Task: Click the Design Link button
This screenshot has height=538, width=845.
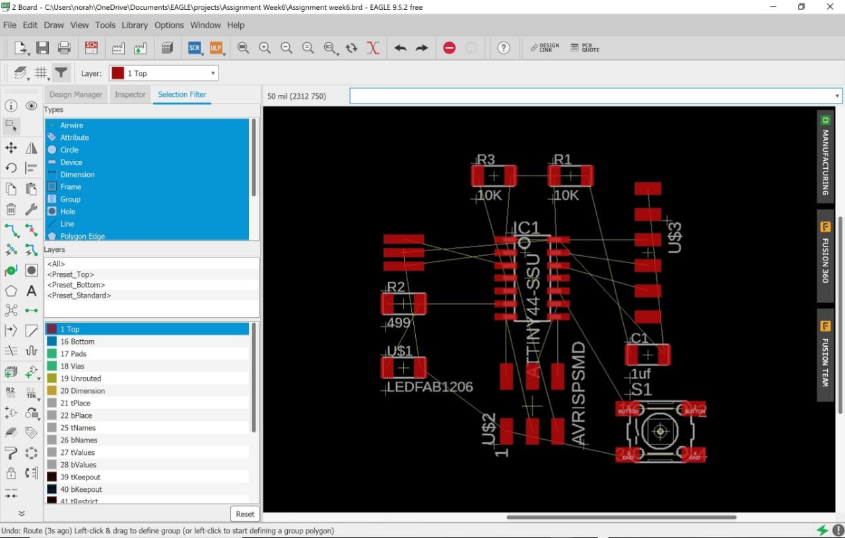Action: tap(545, 48)
